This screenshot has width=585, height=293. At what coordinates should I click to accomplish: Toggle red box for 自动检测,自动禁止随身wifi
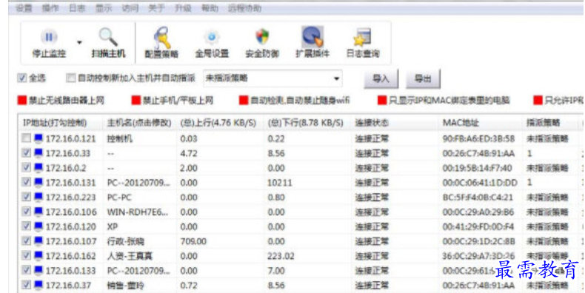(x=244, y=101)
